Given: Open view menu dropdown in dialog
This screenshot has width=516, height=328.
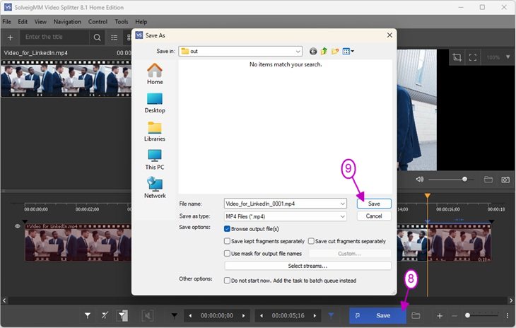Looking at the screenshot, I should [x=353, y=52].
